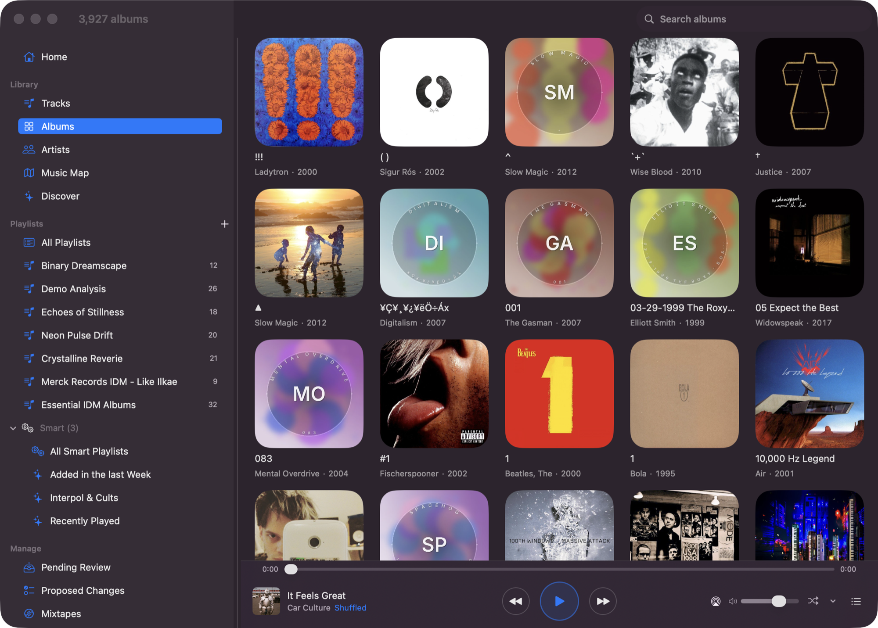Open the Neon Pulse Drift playlist
878x628 pixels.
[120, 335]
